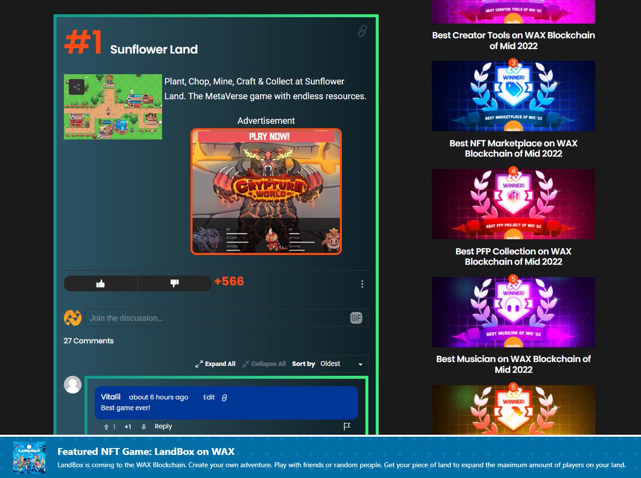
Task: Click user avatar beside discussion field
Action: click(73, 318)
